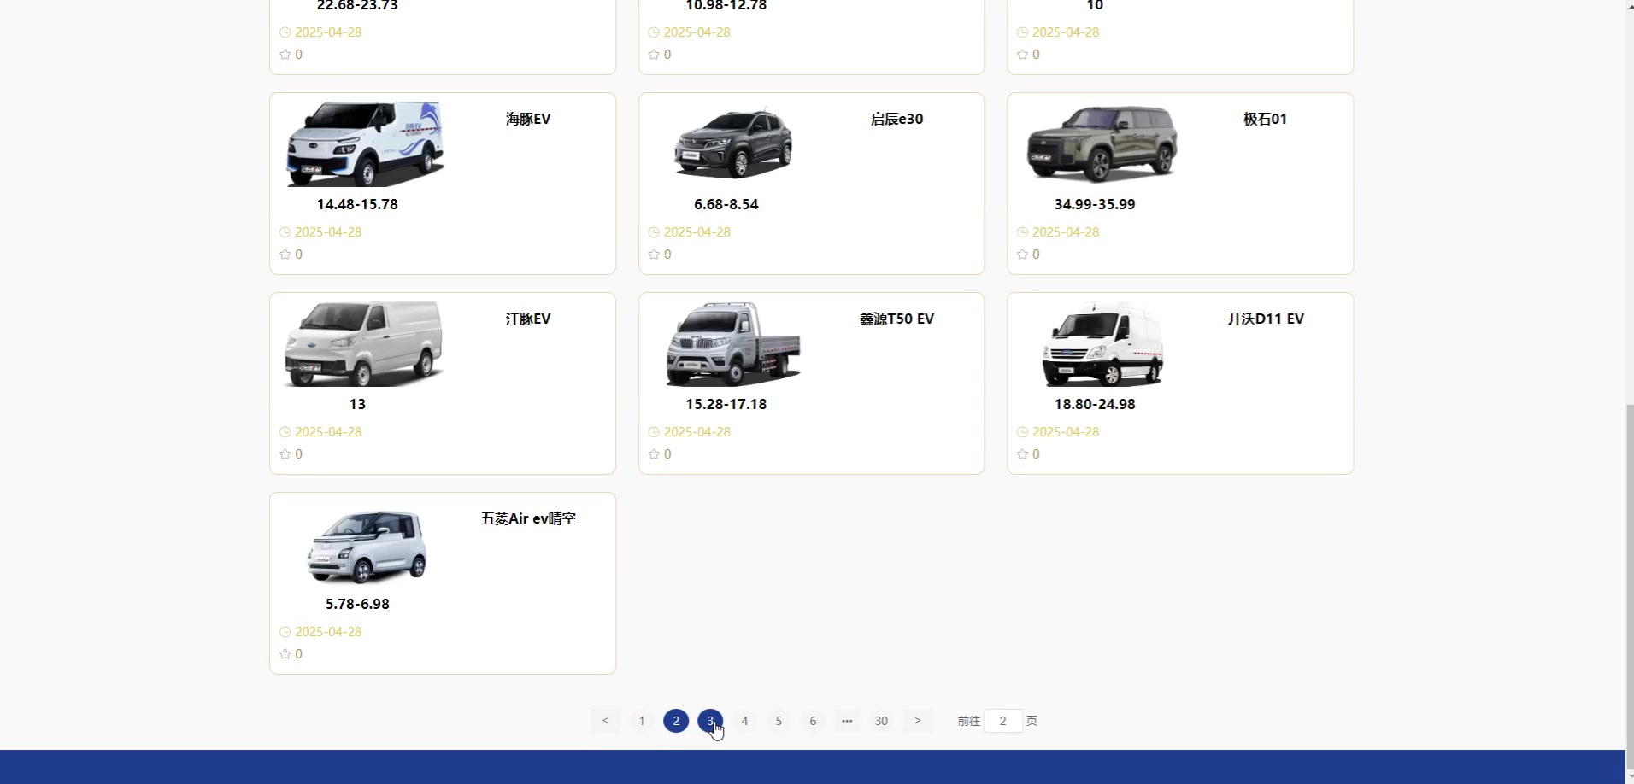1634x784 pixels.
Task: Click the 2025-04-28 date on the 极石01 card
Action: 1066,232
